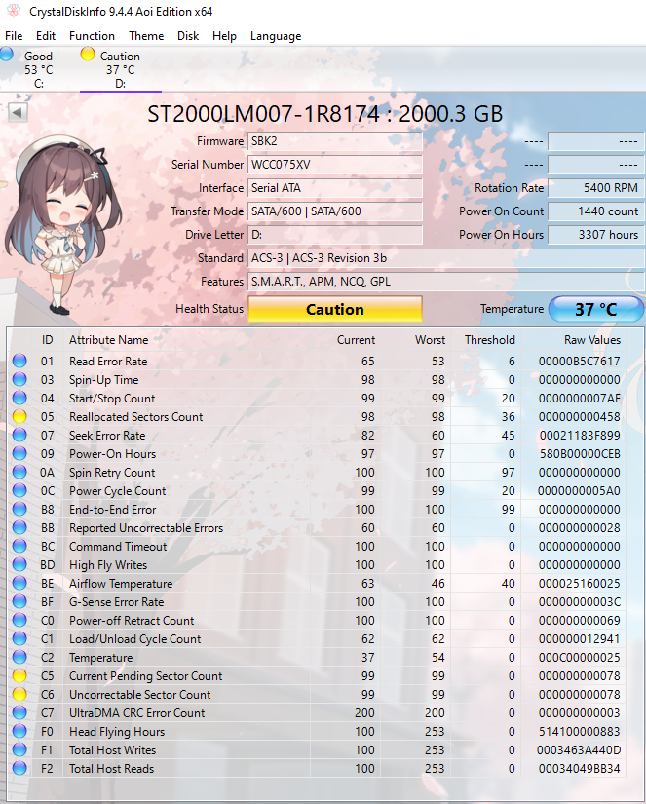Open the Edit menu

46,36
